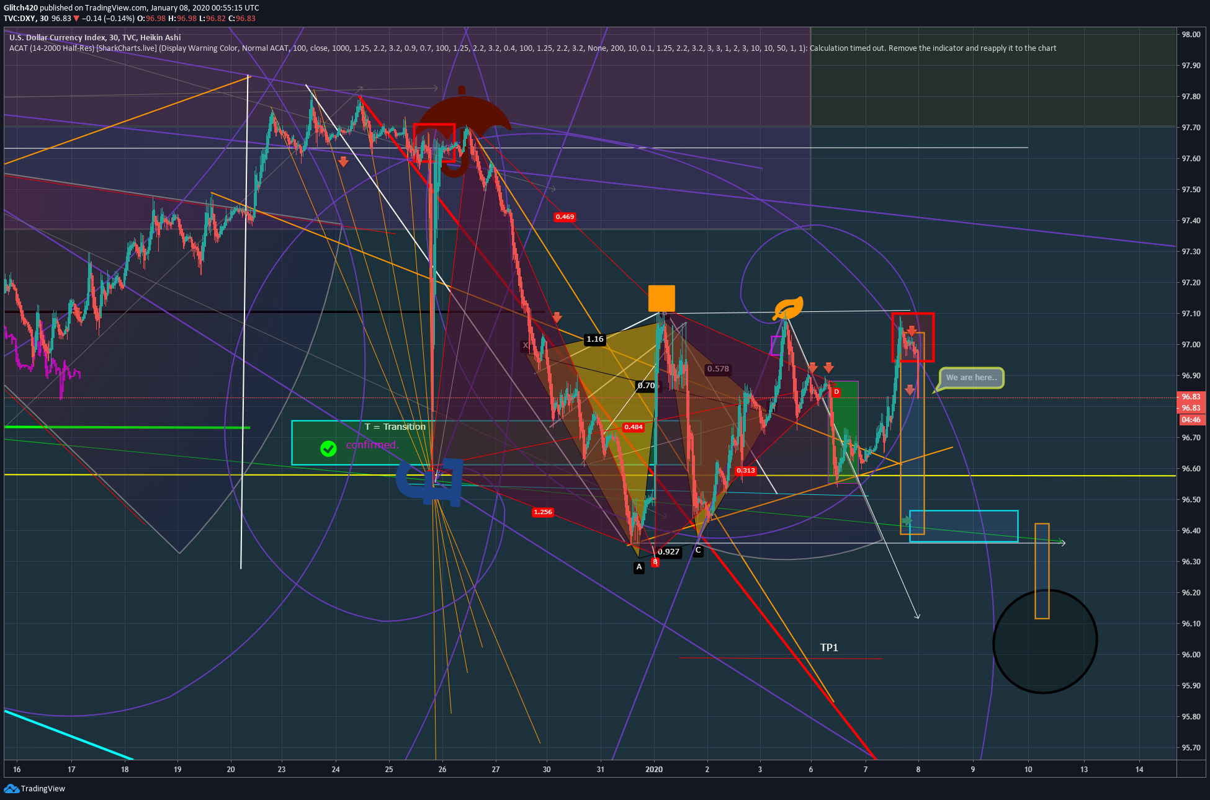Select the X pattern point label
This screenshot has width=1210, height=800.
[x=526, y=346]
